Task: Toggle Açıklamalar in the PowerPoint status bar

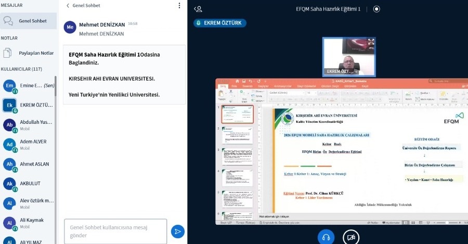Action: [391, 223]
